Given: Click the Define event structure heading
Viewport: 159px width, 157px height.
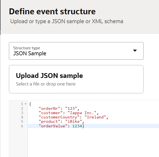Looking at the screenshot, I should [52, 12].
